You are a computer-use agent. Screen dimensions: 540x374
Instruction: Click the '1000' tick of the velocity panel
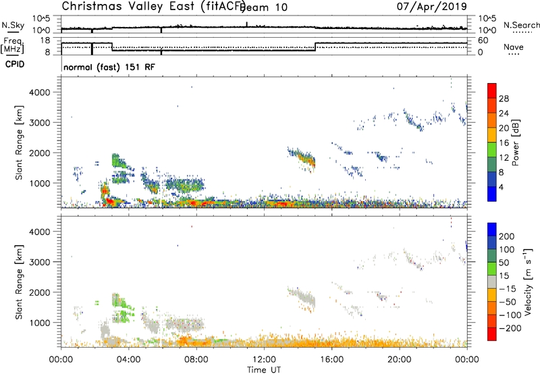39,323
